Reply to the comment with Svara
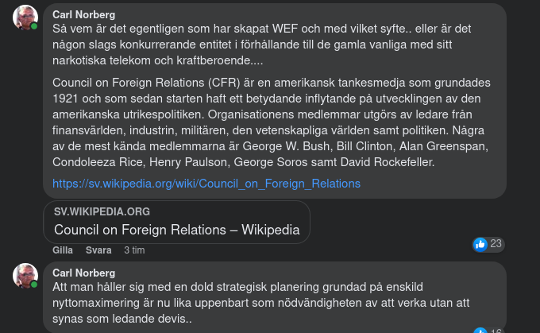Viewport: 540px width, 333px height. [x=98, y=250]
